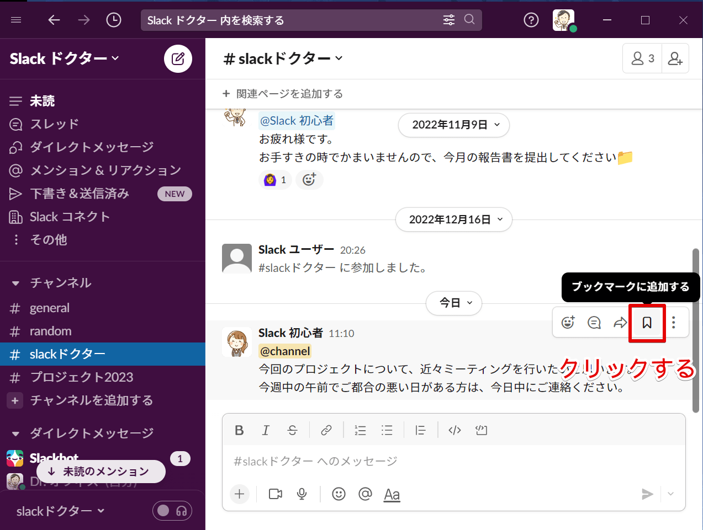This screenshot has width=703, height=530.
Task: Collapse the チャンネル section in the sidebar
Action: pyautogui.click(x=14, y=282)
